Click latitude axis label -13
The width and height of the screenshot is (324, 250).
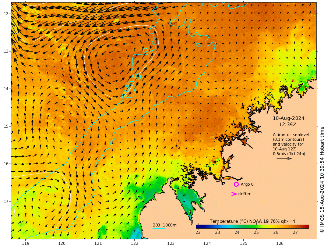(x=6, y=51)
